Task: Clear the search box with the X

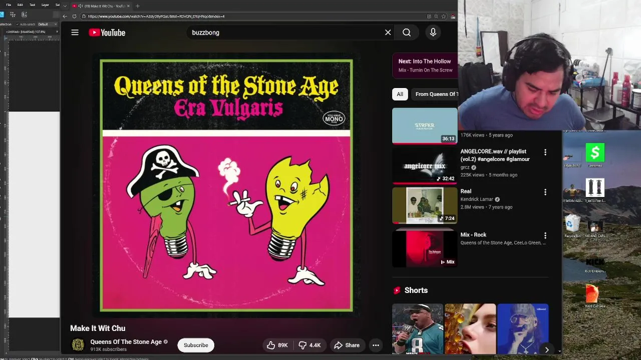Action: coord(388,32)
